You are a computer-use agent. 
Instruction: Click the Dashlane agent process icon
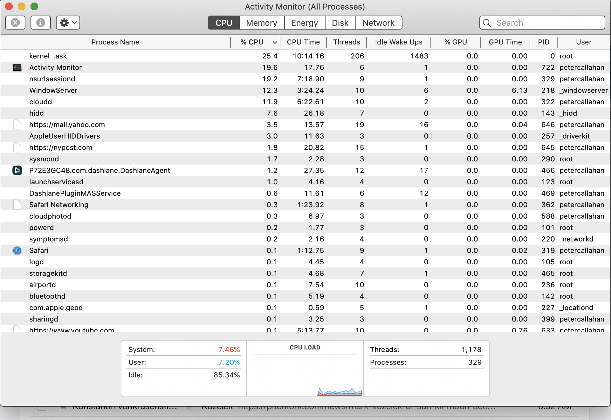pos(17,170)
